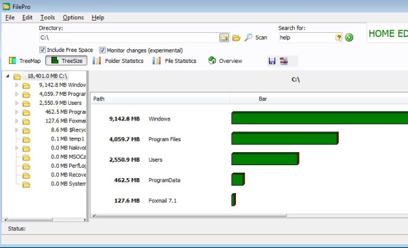Viewport: 408px width, 248px height.
Task: Start scan with the magnifier Scan button
Action: [x=256, y=38]
